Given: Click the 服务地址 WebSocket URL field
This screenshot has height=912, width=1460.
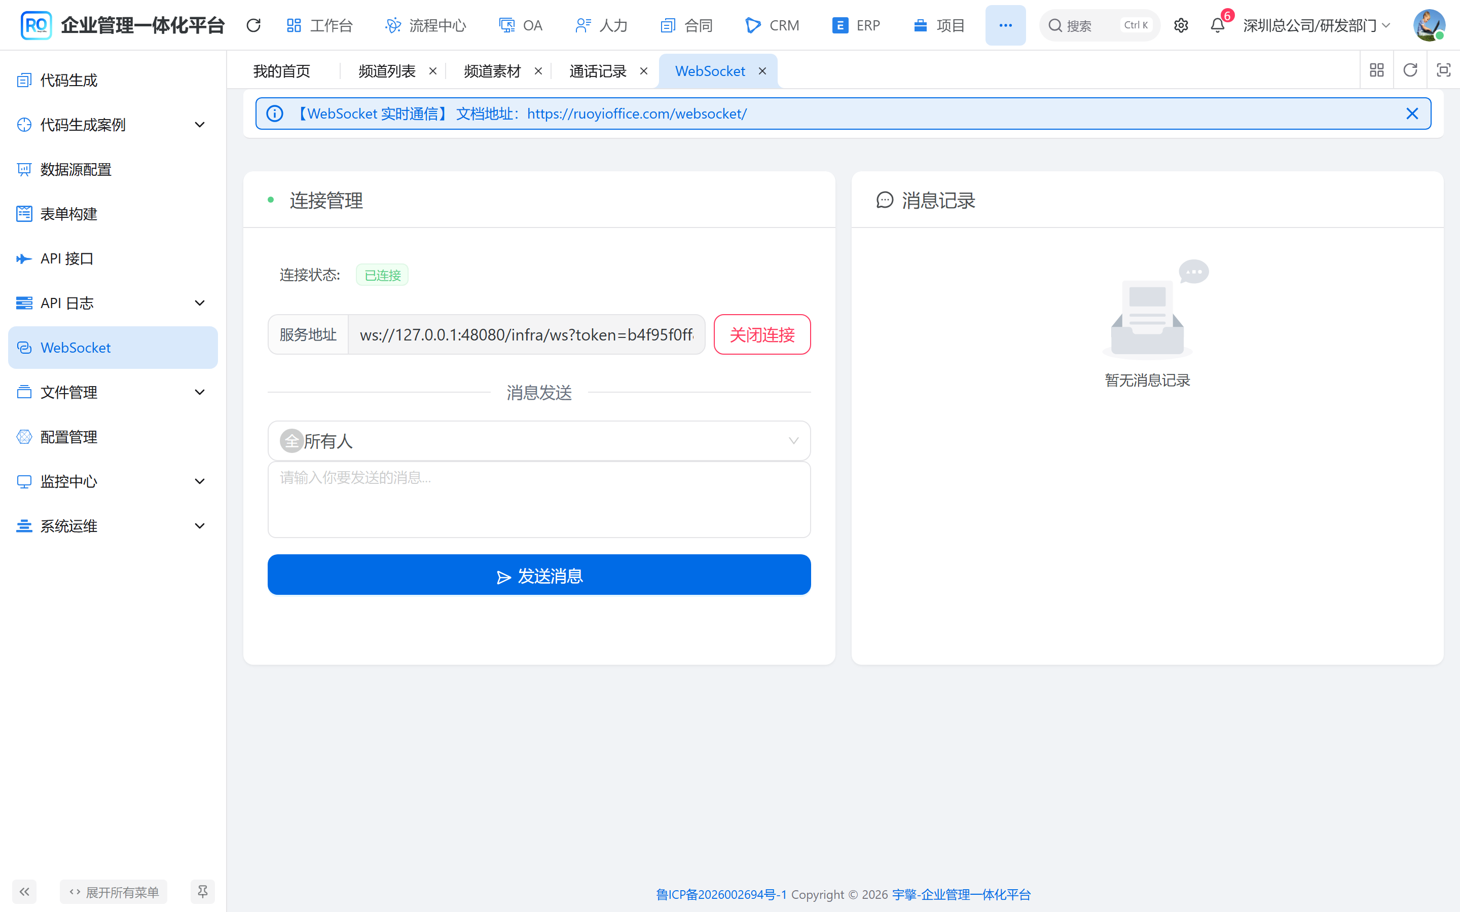Looking at the screenshot, I should [x=526, y=334].
